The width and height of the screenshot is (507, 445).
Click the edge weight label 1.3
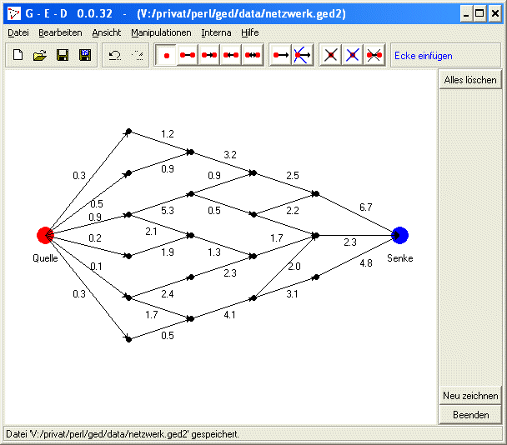tap(214, 252)
